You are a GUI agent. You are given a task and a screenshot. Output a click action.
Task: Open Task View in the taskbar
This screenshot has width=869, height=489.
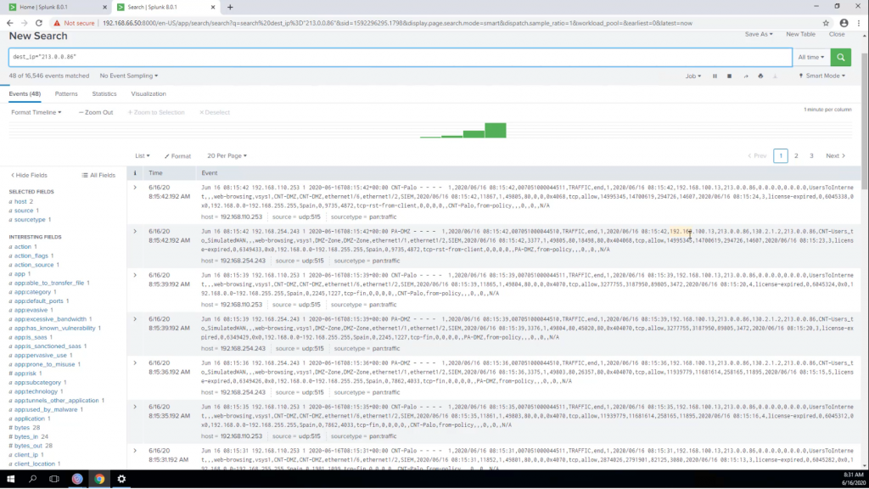pyautogui.click(x=54, y=479)
